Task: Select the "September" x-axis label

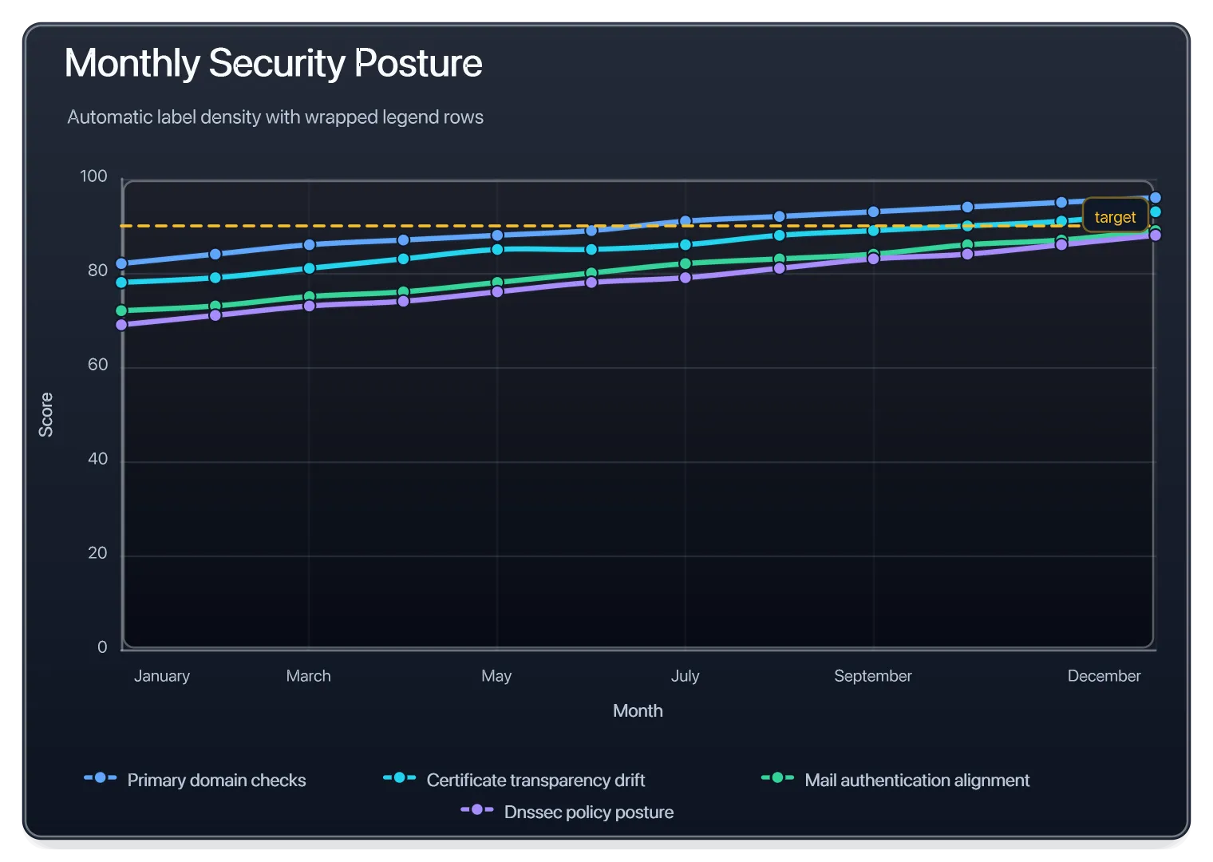Action: (x=873, y=676)
